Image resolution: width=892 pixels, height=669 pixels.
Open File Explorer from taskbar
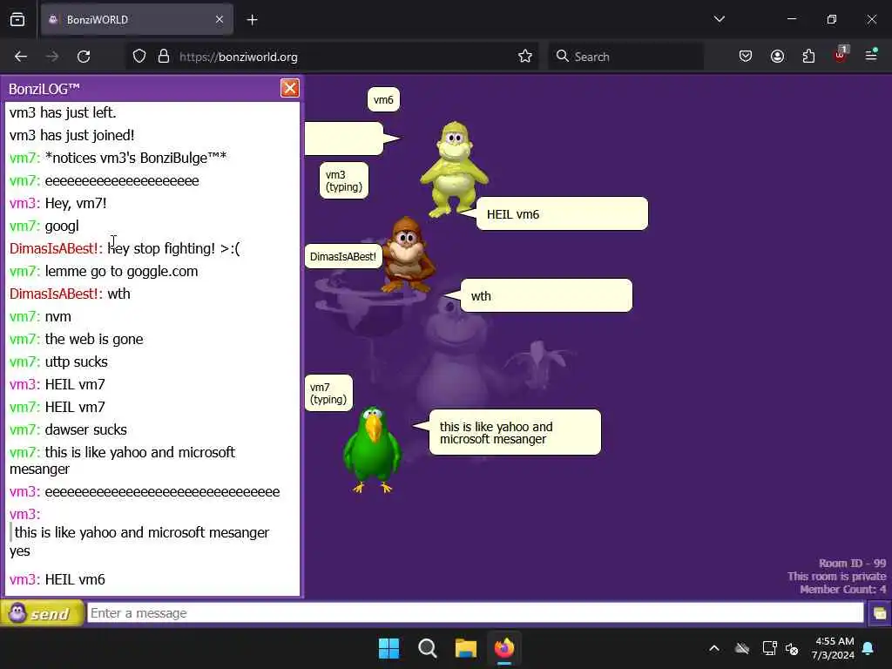click(x=466, y=648)
